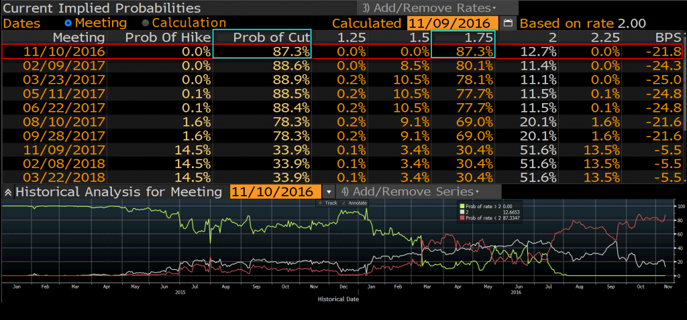Click the Based on rate 2.00 value
This screenshot has width=687, height=320.
[631, 23]
